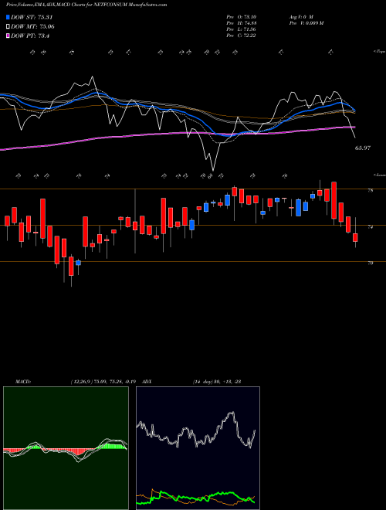Click the 'Pre O: 73.10' open value

(241, 16)
